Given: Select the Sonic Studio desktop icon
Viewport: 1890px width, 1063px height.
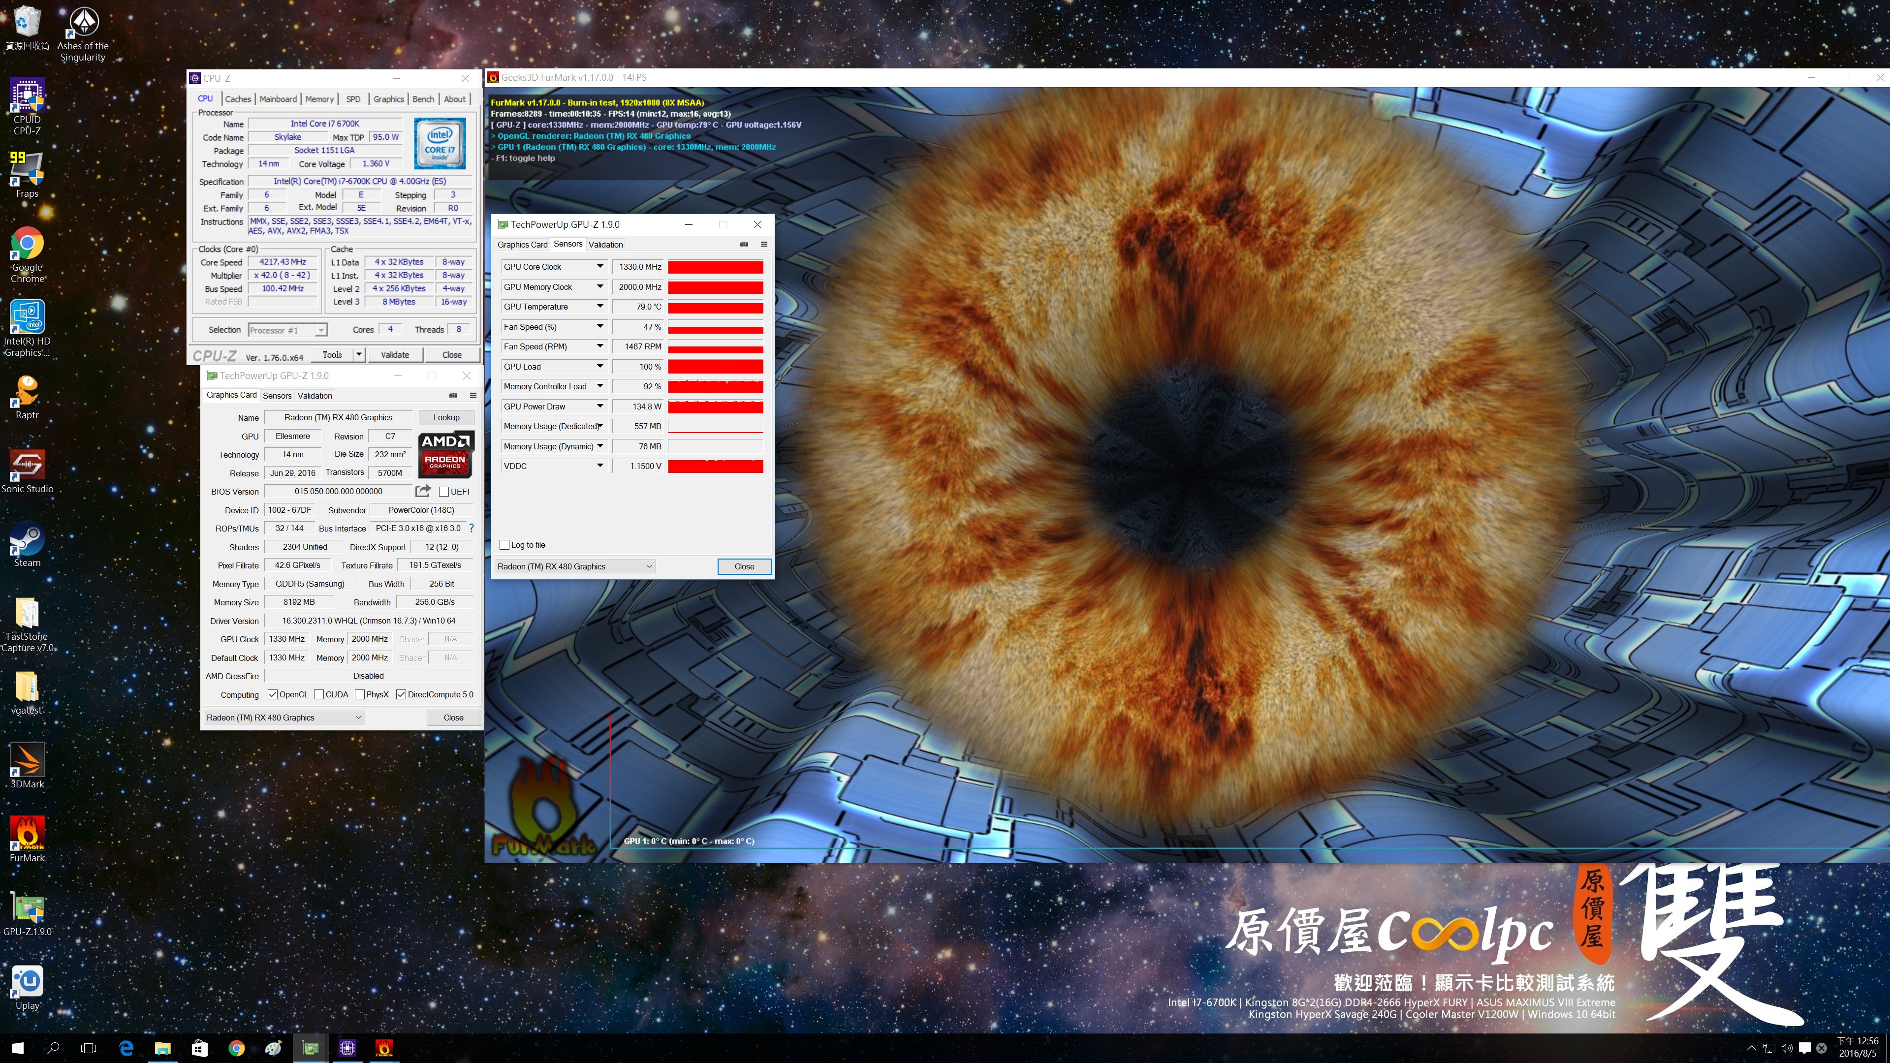Looking at the screenshot, I should pos(27,471).
